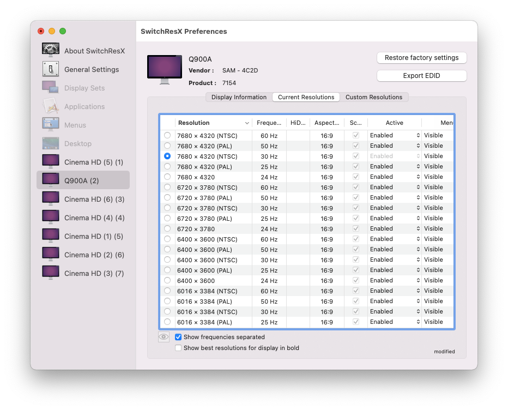Click green zoom window button
The image size is (508, 410).
click(x=63, y=31)
